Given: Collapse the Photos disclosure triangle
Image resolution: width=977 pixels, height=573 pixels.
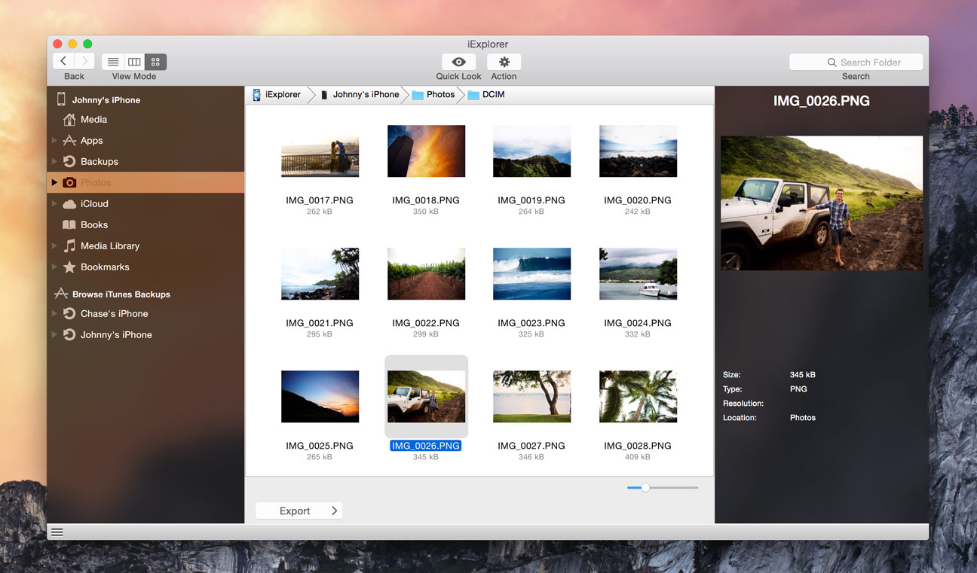Looking at the screenshot, I should point(54,183).
